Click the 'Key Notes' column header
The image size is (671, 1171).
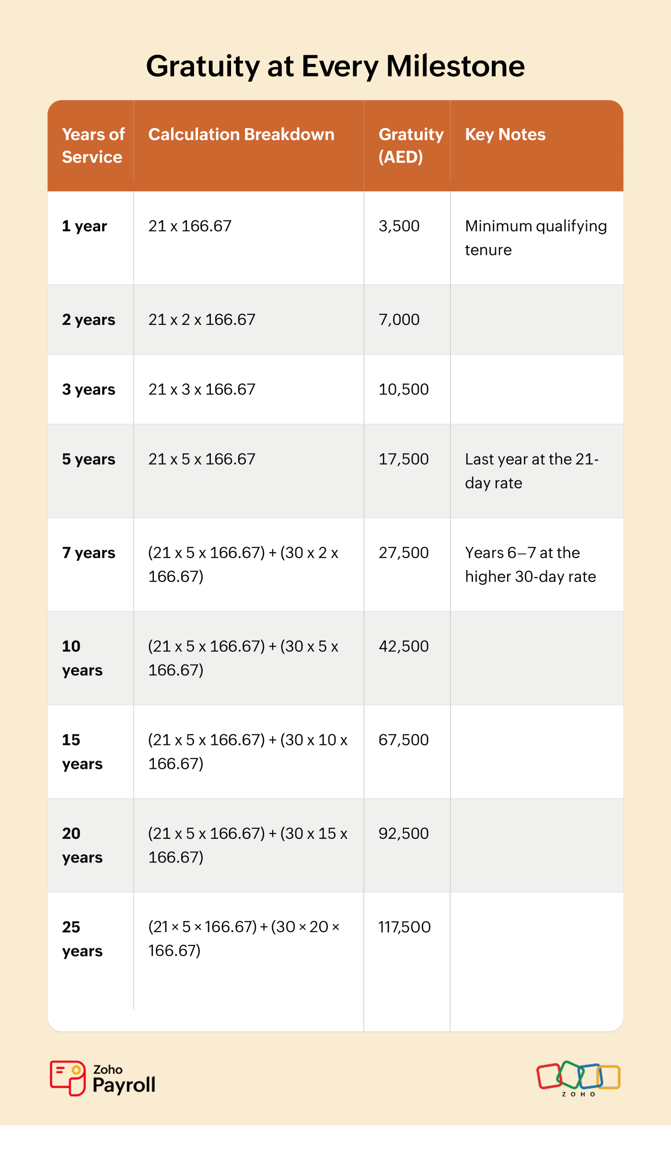tap(505, 134)
